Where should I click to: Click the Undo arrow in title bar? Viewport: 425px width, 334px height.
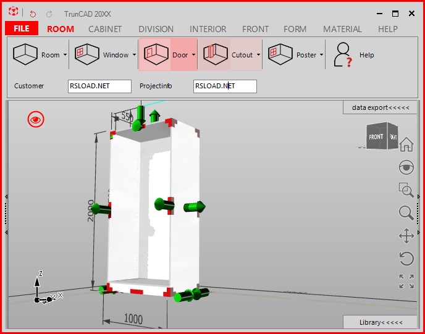pyautogui.click(x=33, y=13)
